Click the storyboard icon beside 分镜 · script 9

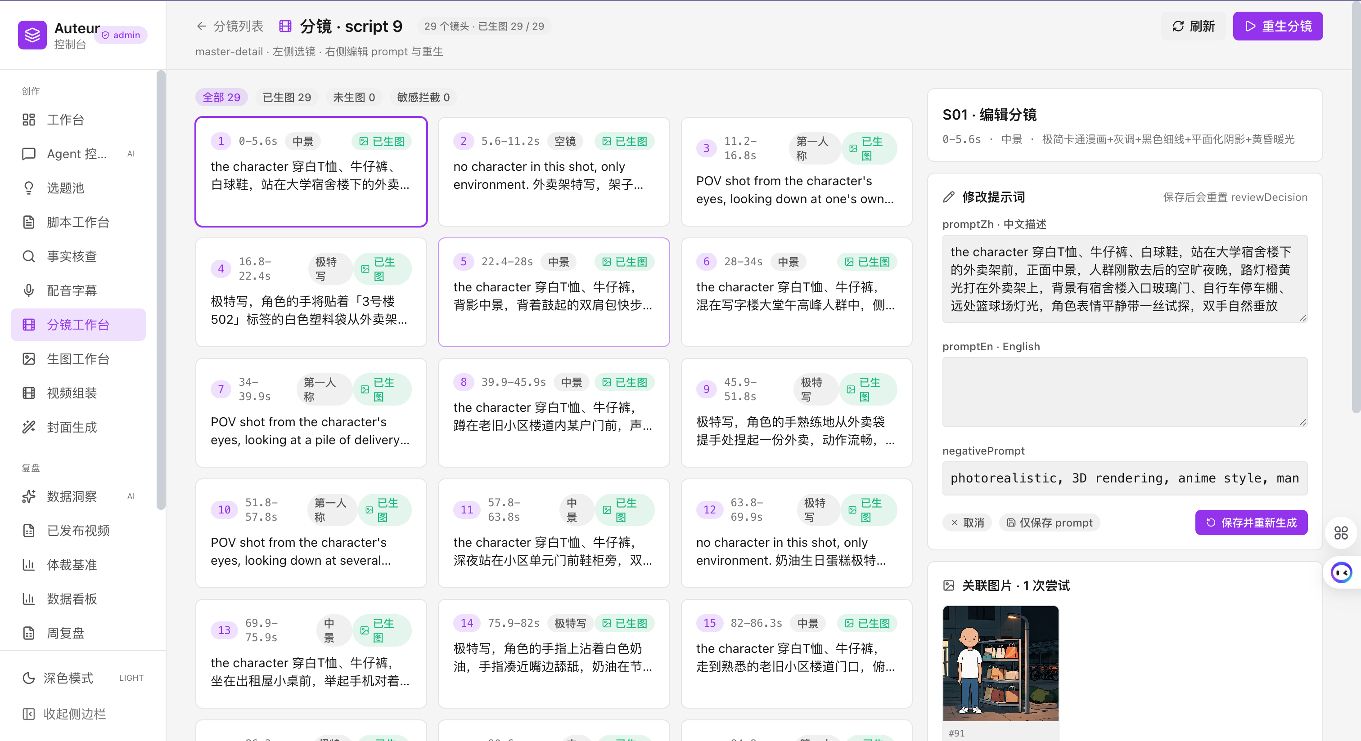(x=285, y=27)
